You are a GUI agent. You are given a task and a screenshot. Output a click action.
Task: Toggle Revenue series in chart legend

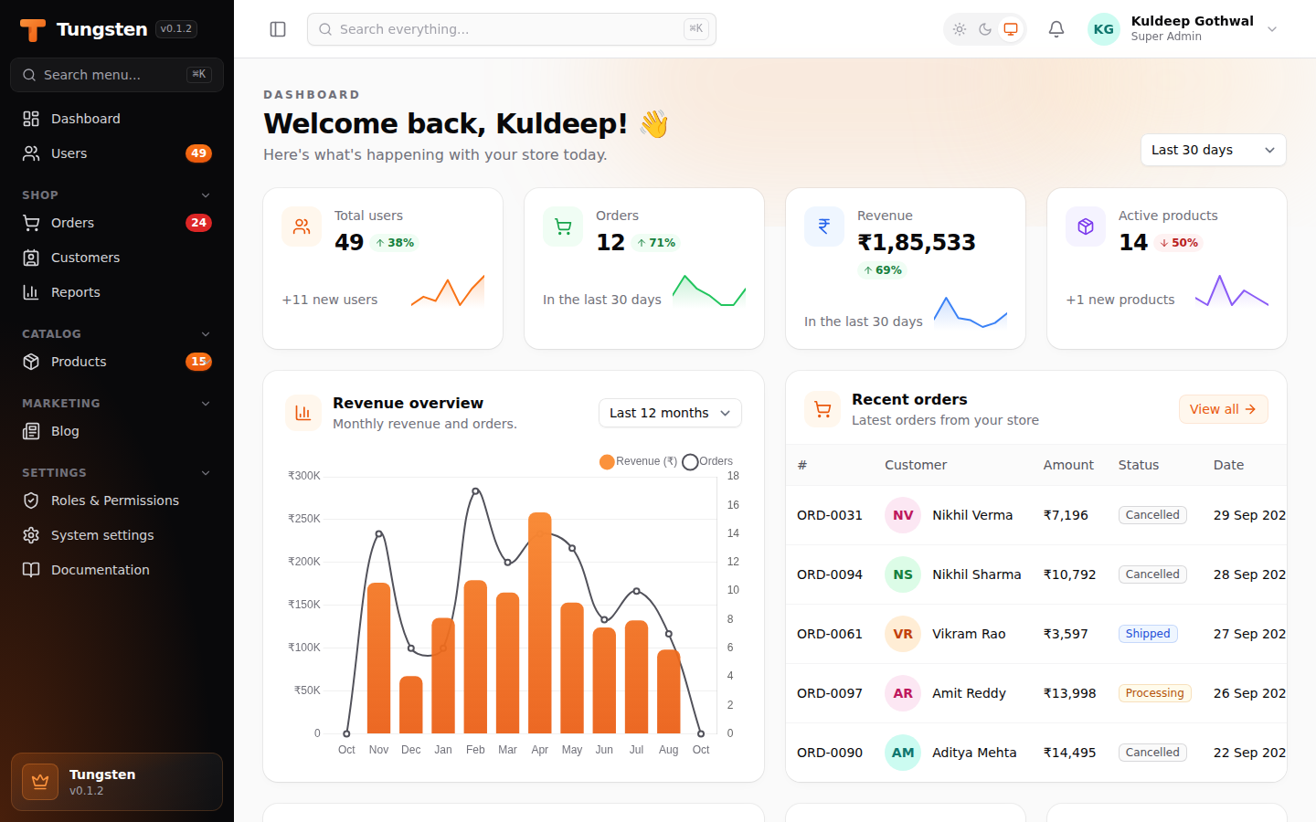pyautogui.click(x=638, y=461)
